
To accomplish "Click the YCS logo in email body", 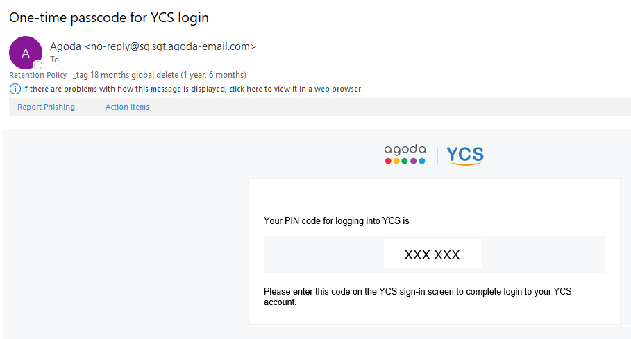I will (465, 155).
